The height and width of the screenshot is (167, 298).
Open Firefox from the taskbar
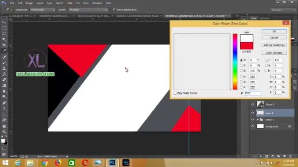coord(58,163)
